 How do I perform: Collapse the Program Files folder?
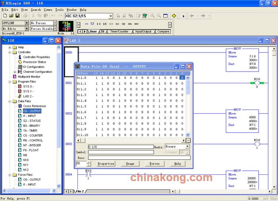click(x=10, y=82)
